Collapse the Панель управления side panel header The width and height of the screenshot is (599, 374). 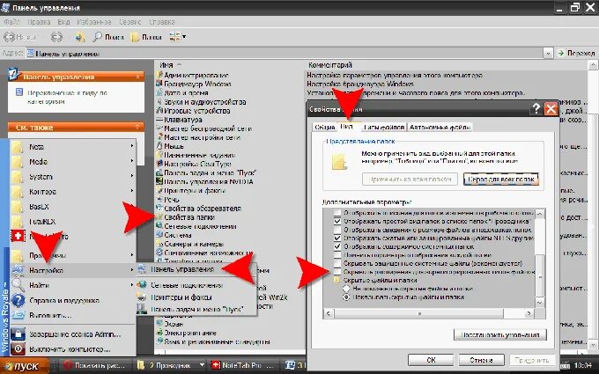tap(138, 77)
